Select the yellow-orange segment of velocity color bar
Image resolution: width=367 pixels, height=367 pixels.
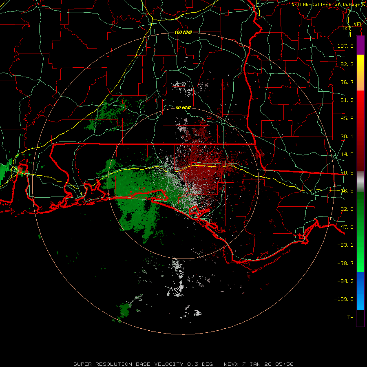(360, 73)
